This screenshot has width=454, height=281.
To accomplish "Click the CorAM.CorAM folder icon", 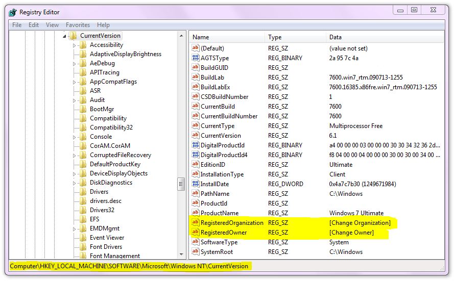I will tap(83, 146).
